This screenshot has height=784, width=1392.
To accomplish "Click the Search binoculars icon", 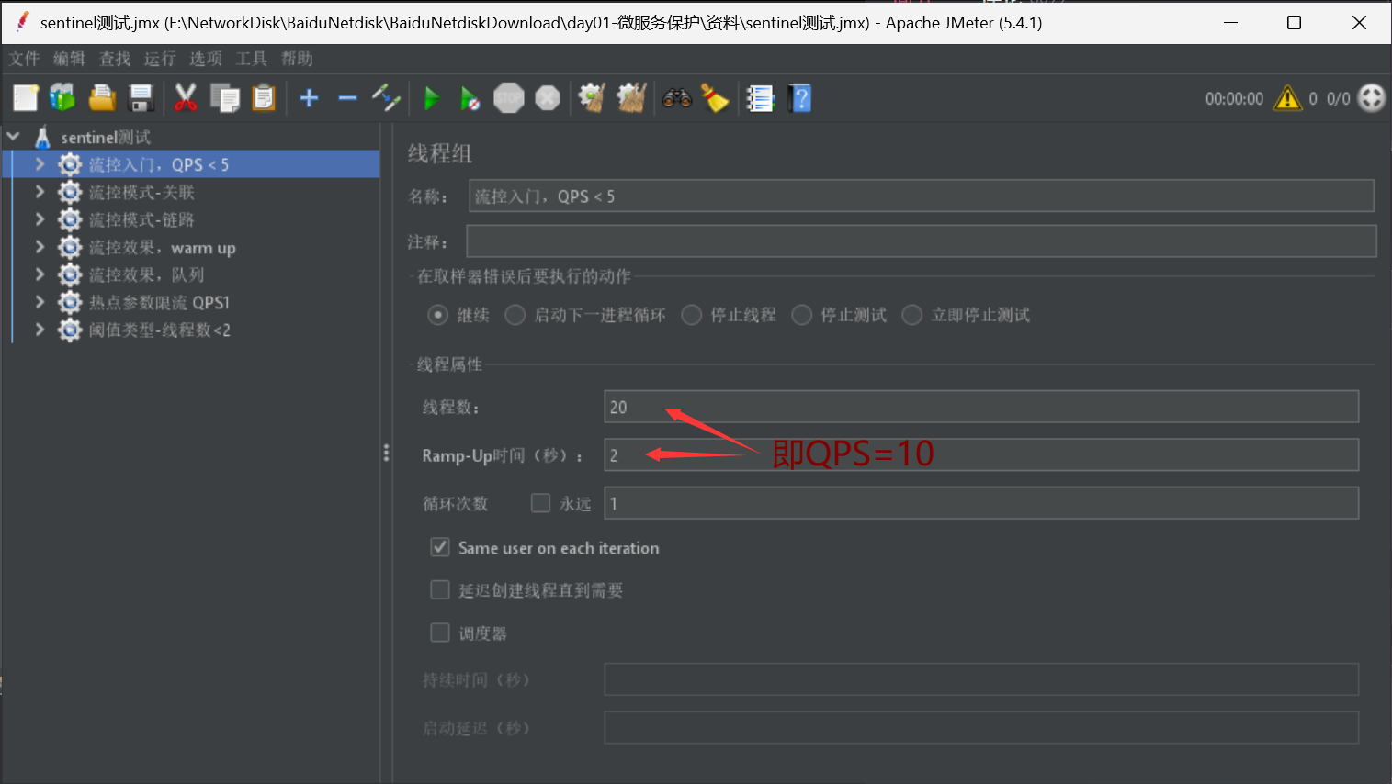I will click(677, 97).
